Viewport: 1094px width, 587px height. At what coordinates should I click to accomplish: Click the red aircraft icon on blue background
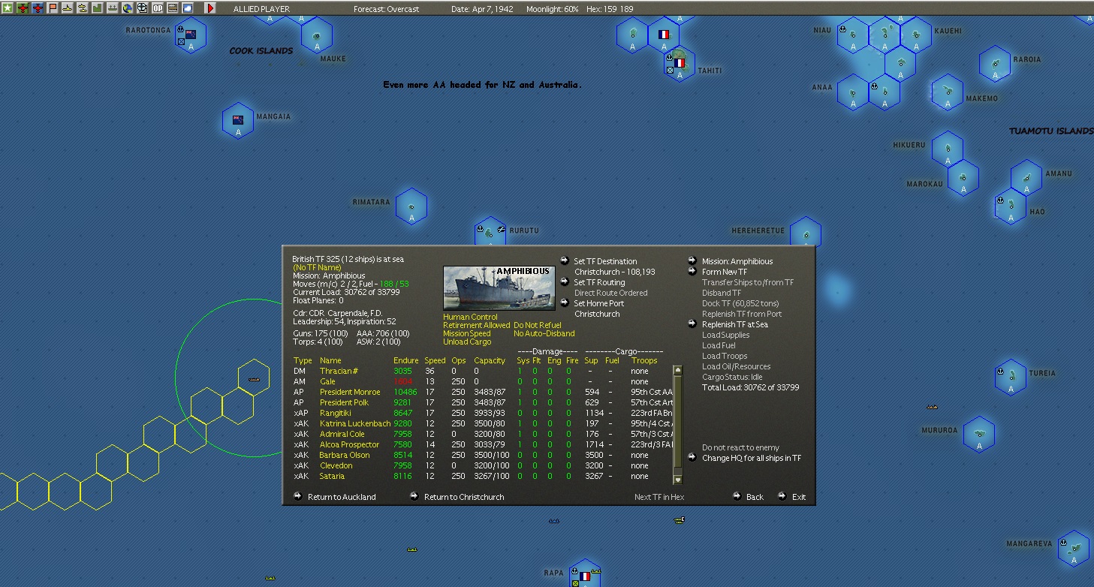tap(38, 8)
